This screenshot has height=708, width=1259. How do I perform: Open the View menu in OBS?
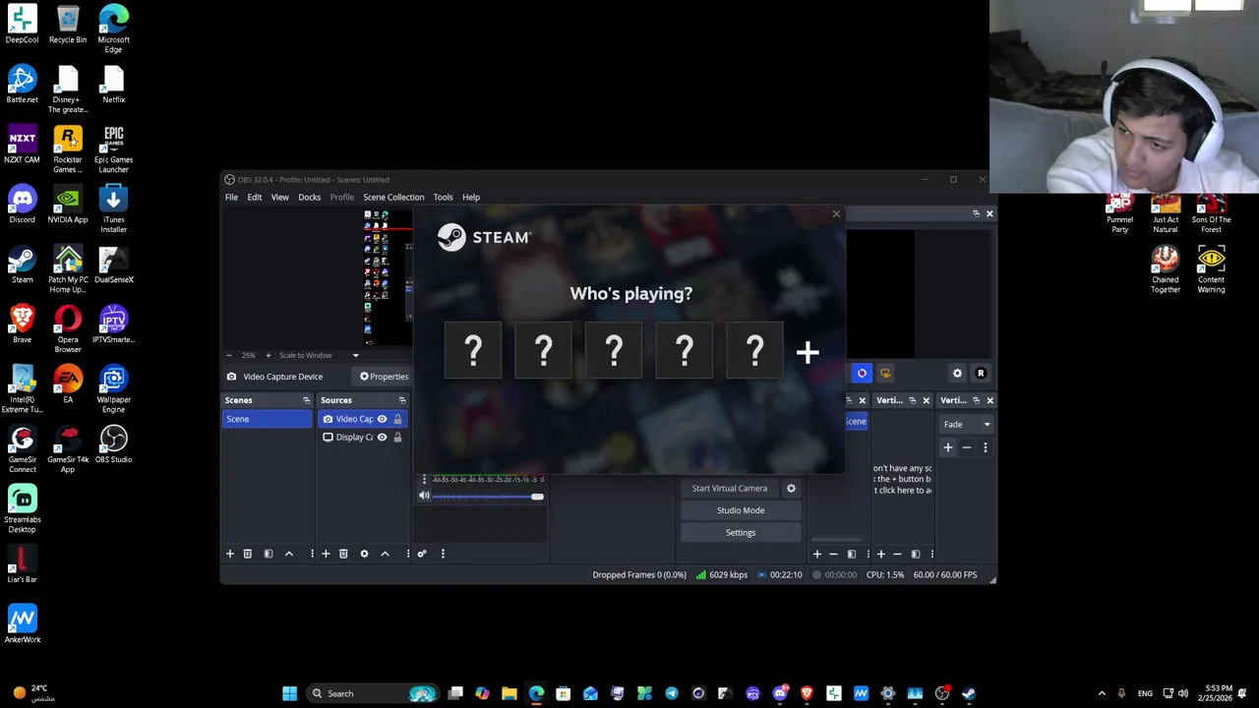280,197
